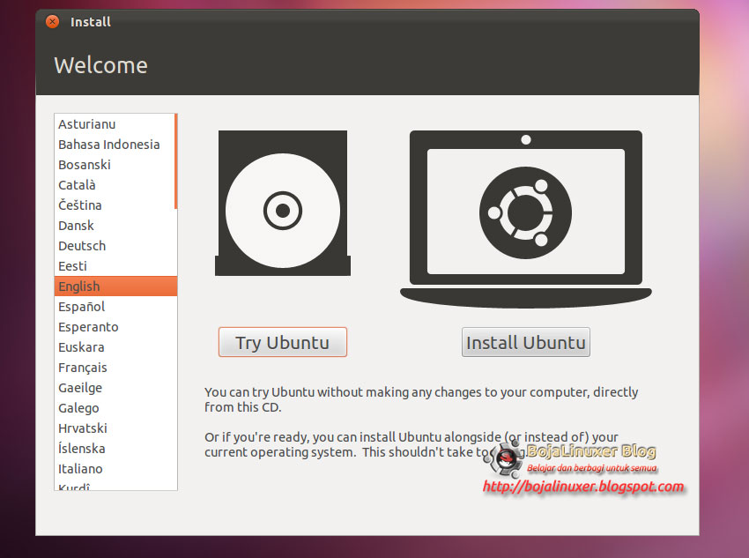Click the laptop with Ubuntu logo icon
Screen dimensions: 749x558
click(x=525, y=219)
